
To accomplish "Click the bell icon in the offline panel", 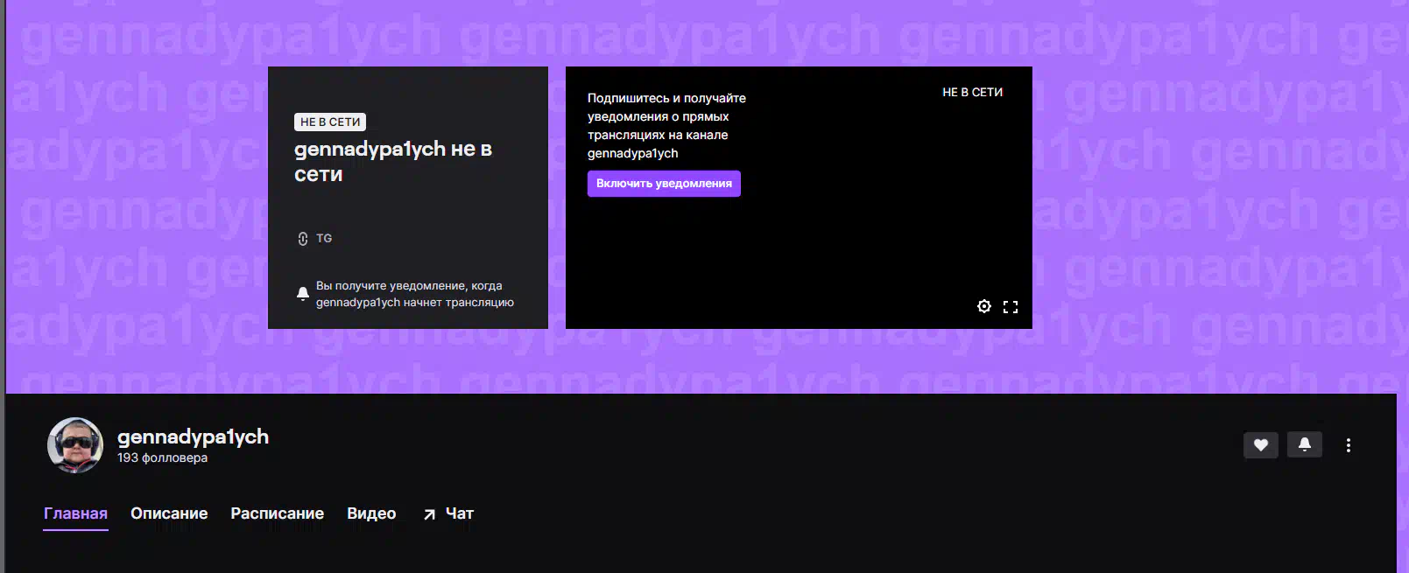I will pyautogui.click(x=303, y=294).
